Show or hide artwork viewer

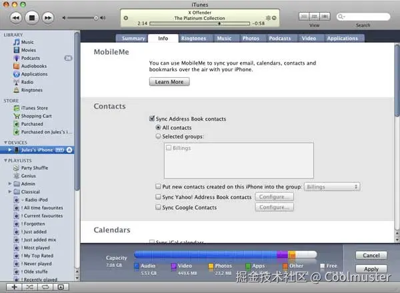[x=61, y=287]
